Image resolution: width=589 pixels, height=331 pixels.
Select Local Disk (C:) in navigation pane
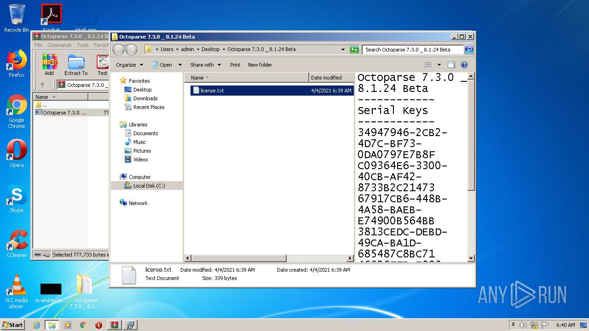pos(147,186)
